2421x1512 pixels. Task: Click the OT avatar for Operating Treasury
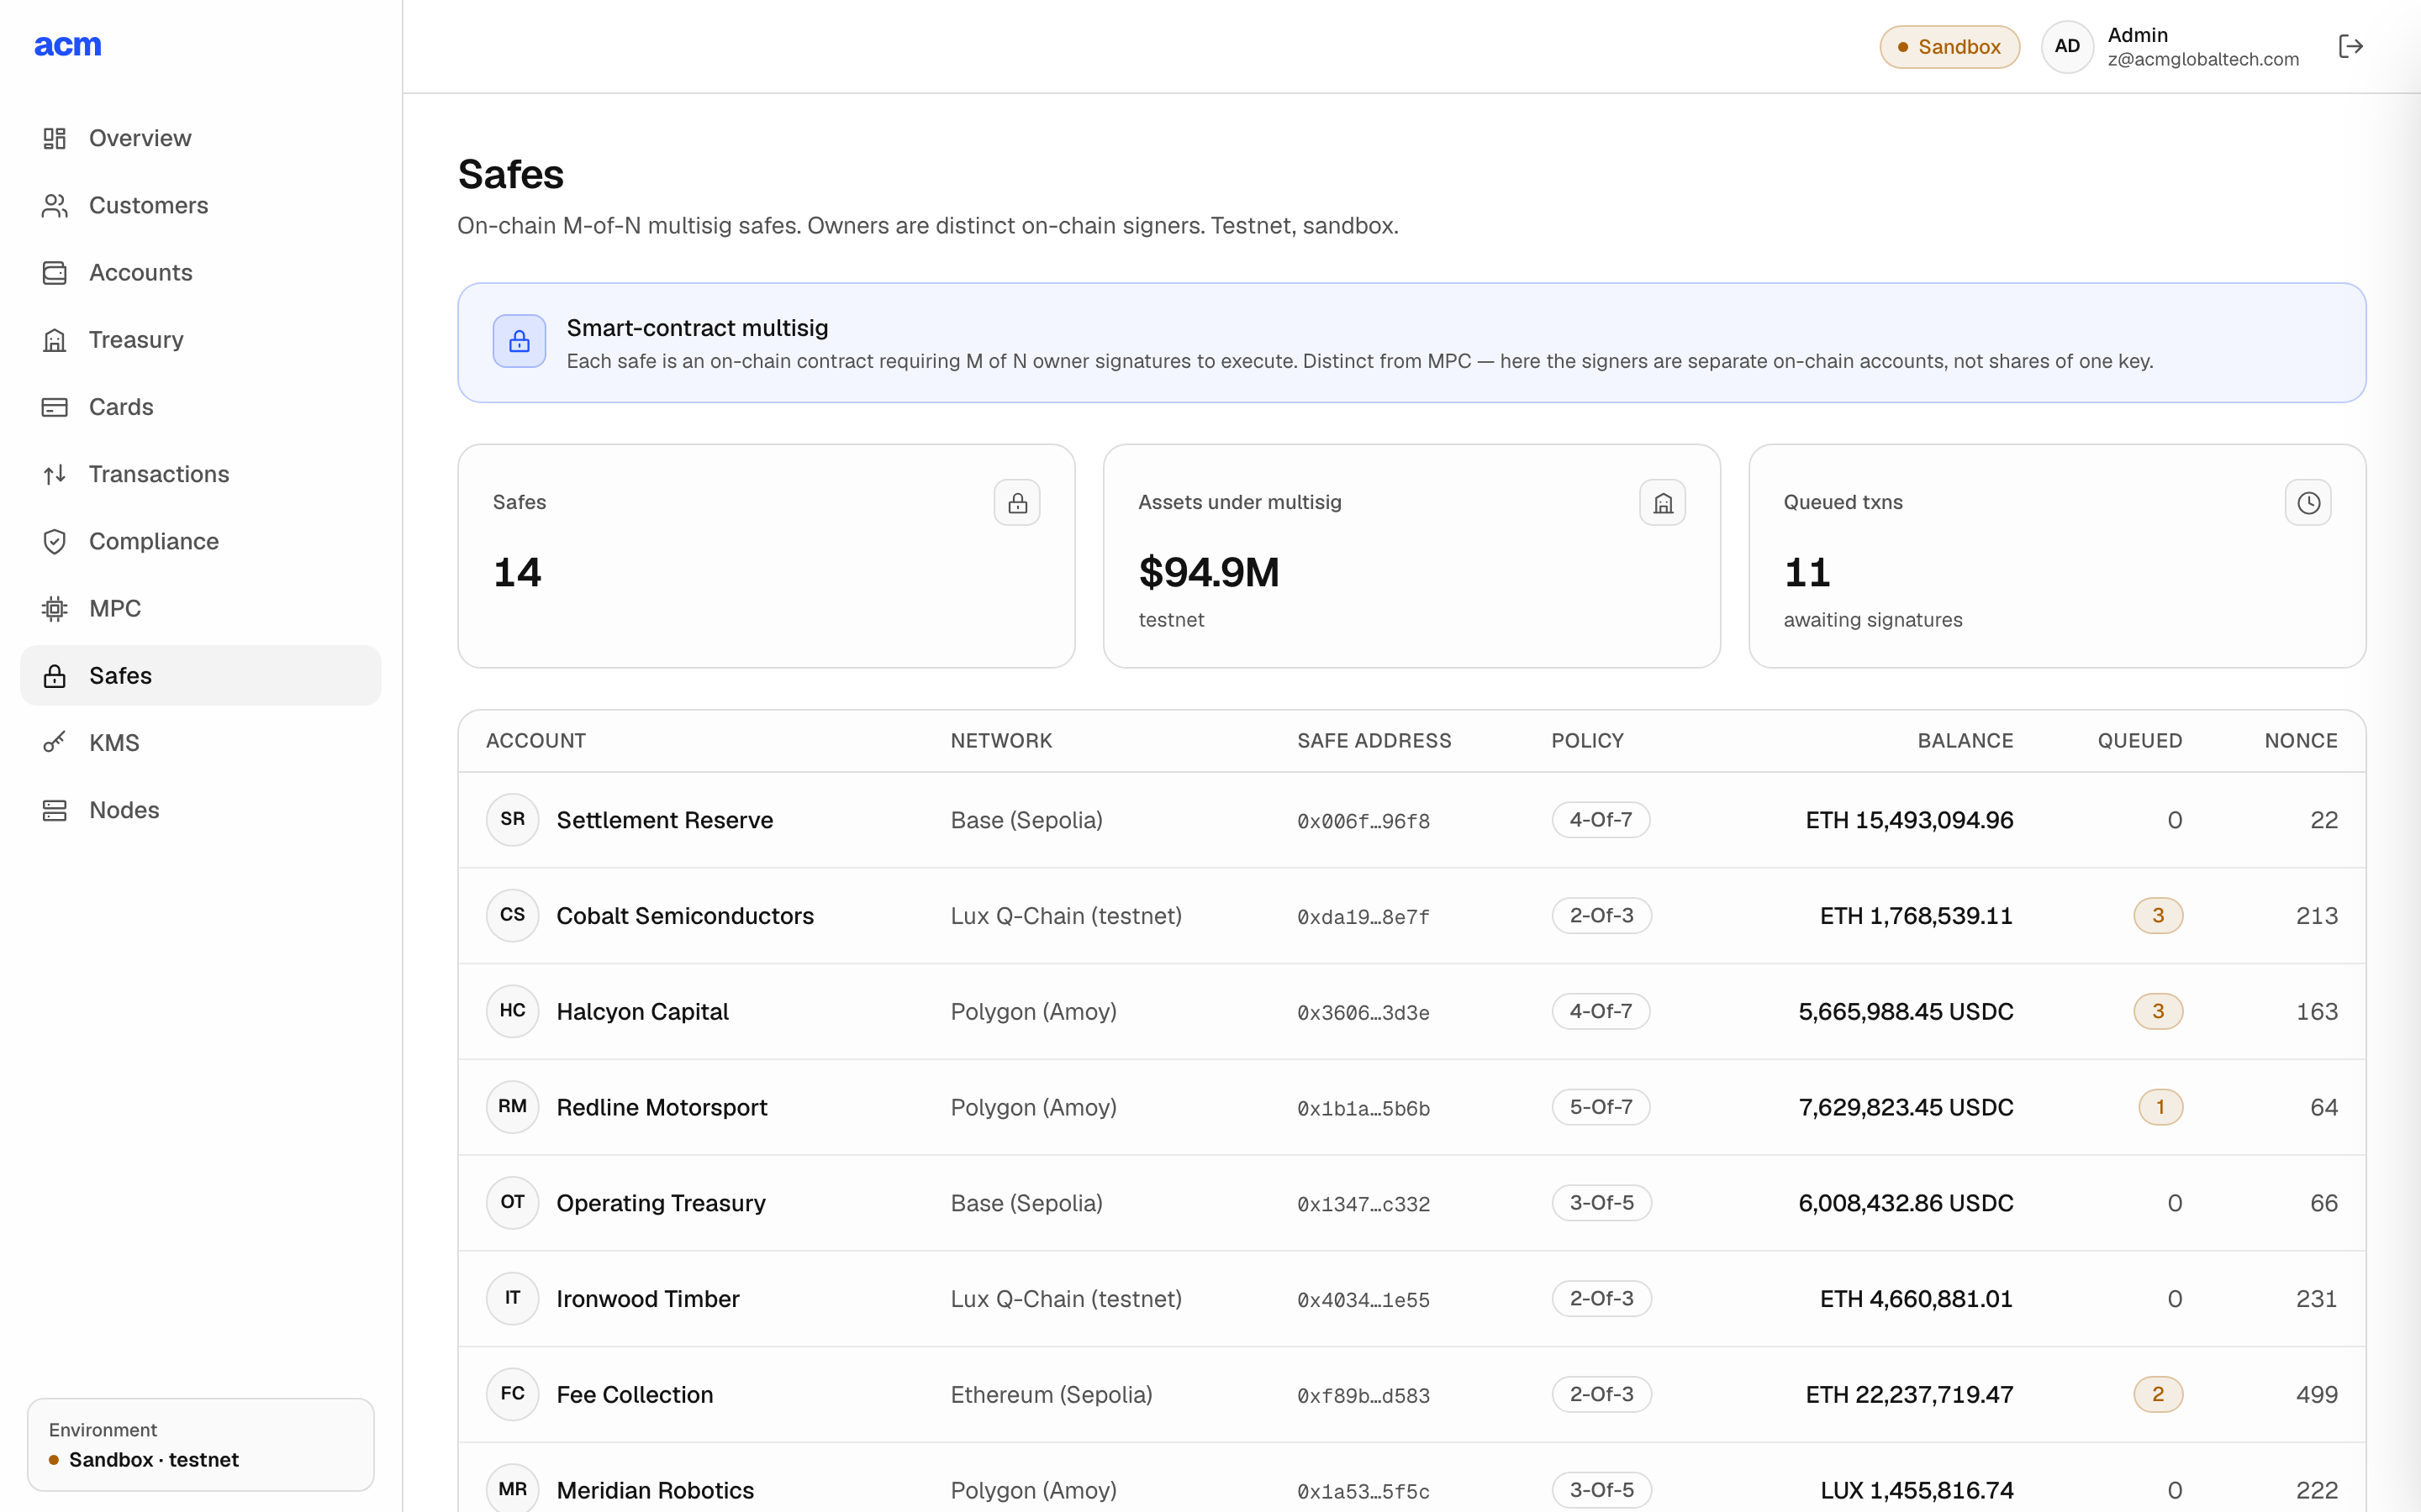click(512, 1203)
